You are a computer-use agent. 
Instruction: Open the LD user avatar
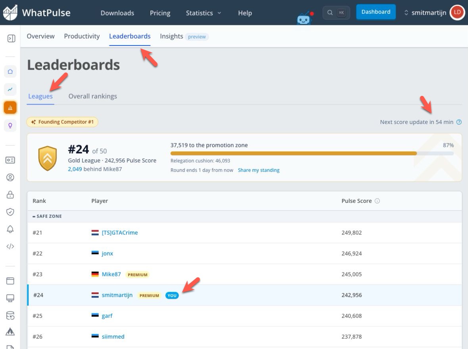tap(457, 13)
